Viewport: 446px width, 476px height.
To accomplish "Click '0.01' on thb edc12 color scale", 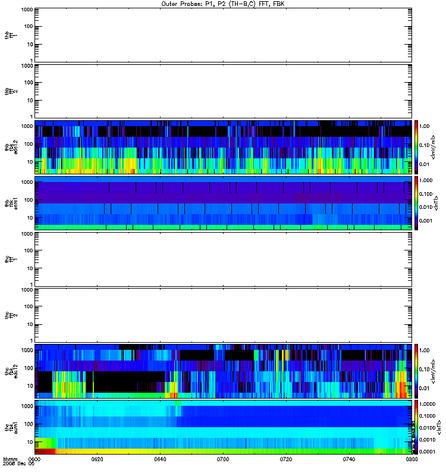I will click(x=424, y=164).
